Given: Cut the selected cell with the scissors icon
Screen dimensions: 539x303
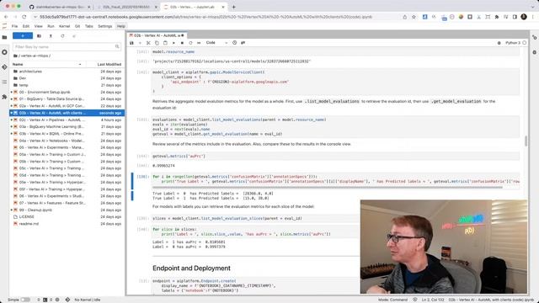Looking at the screenshot, I should click(x=148, y=43).
